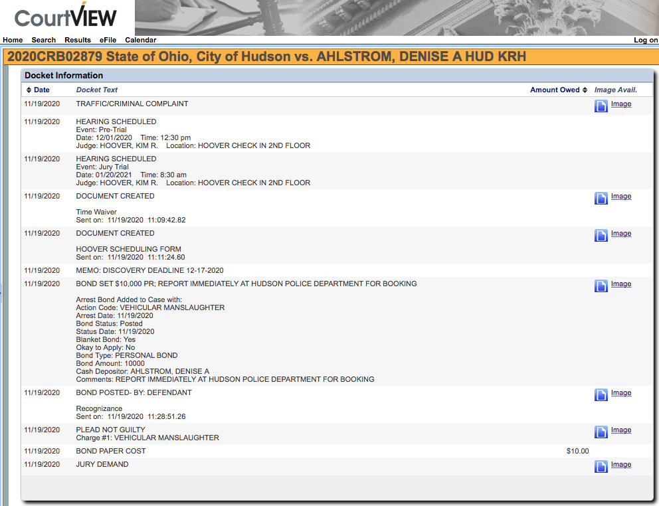The image size is (659, 506).
Task: Click Image link for Plead Not Guilty
Action: pos(621,430)
